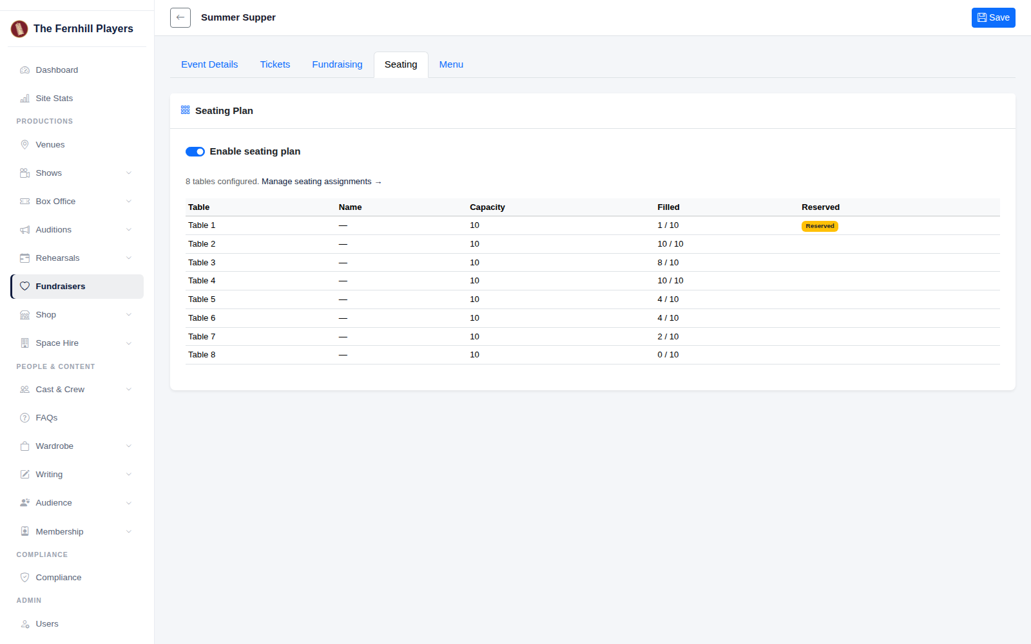Image resolution: width=1031 pixels, height=644 pixels.
Task: Click the Cast & Crew people icon
Action: (x=24, y=390)
